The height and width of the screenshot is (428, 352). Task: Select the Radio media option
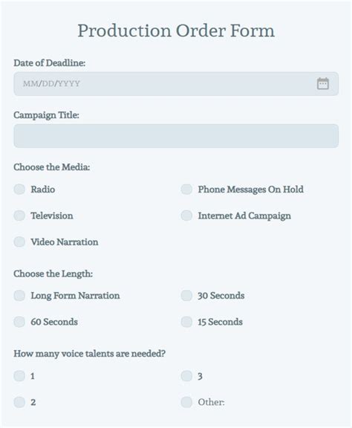pos(19,189)
